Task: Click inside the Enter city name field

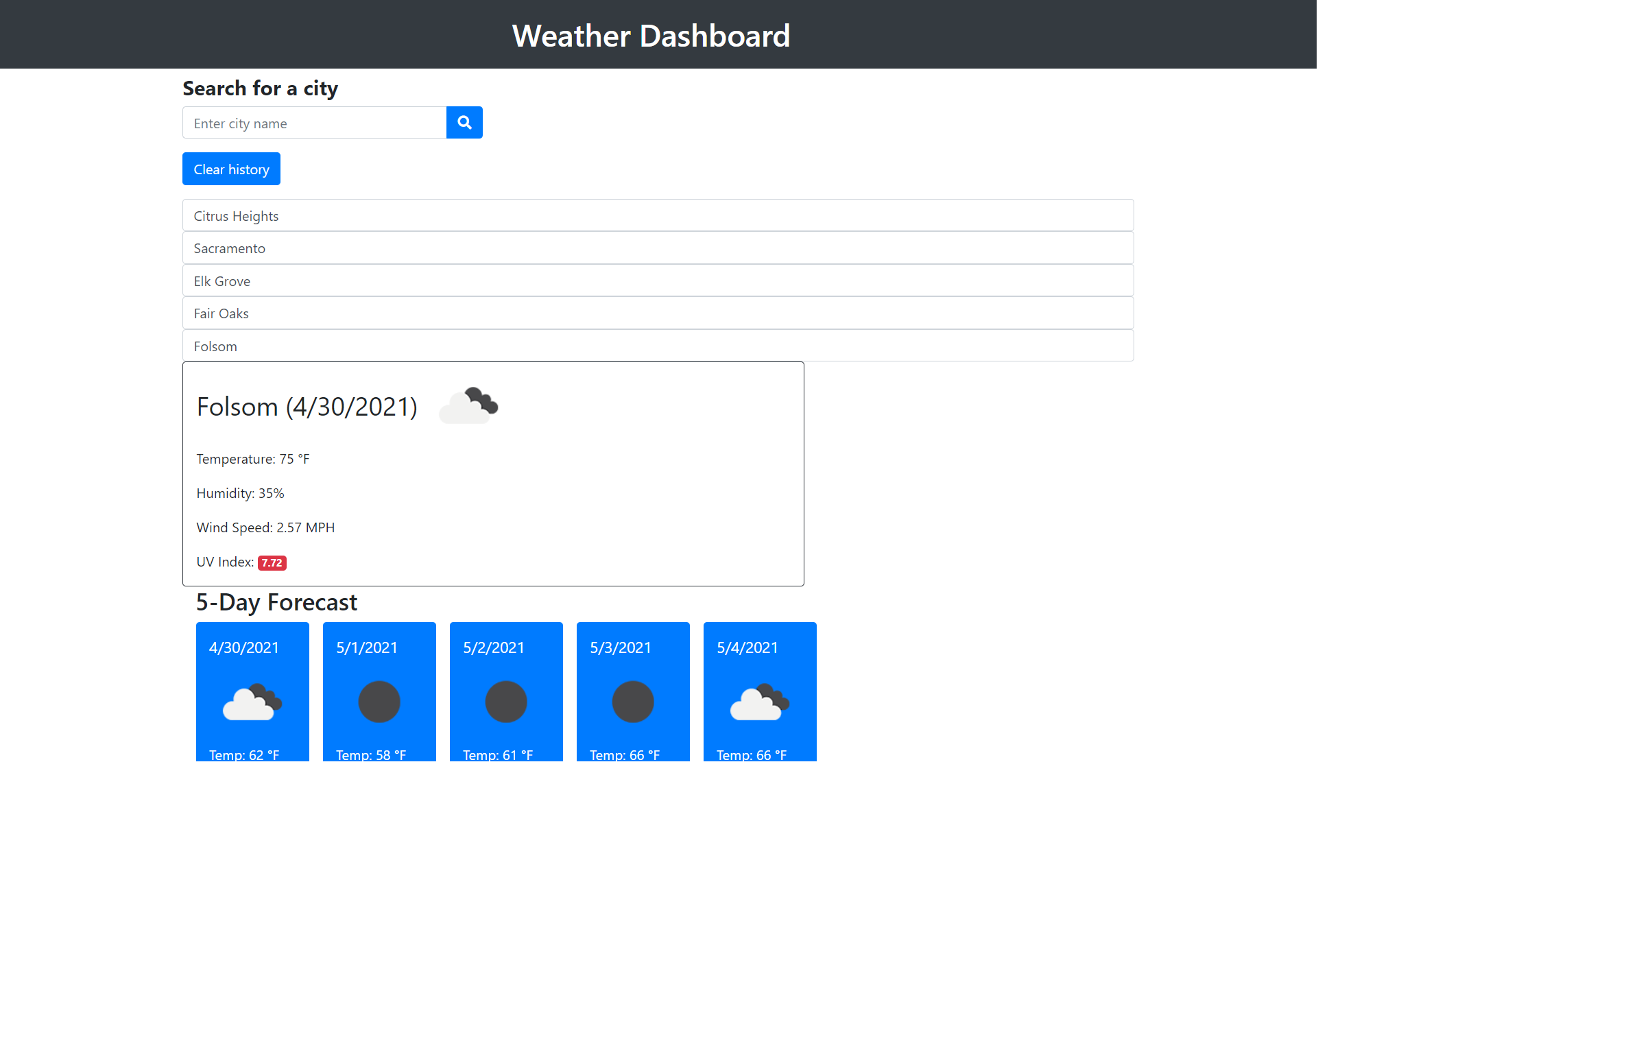Action: tap(313, 122)
